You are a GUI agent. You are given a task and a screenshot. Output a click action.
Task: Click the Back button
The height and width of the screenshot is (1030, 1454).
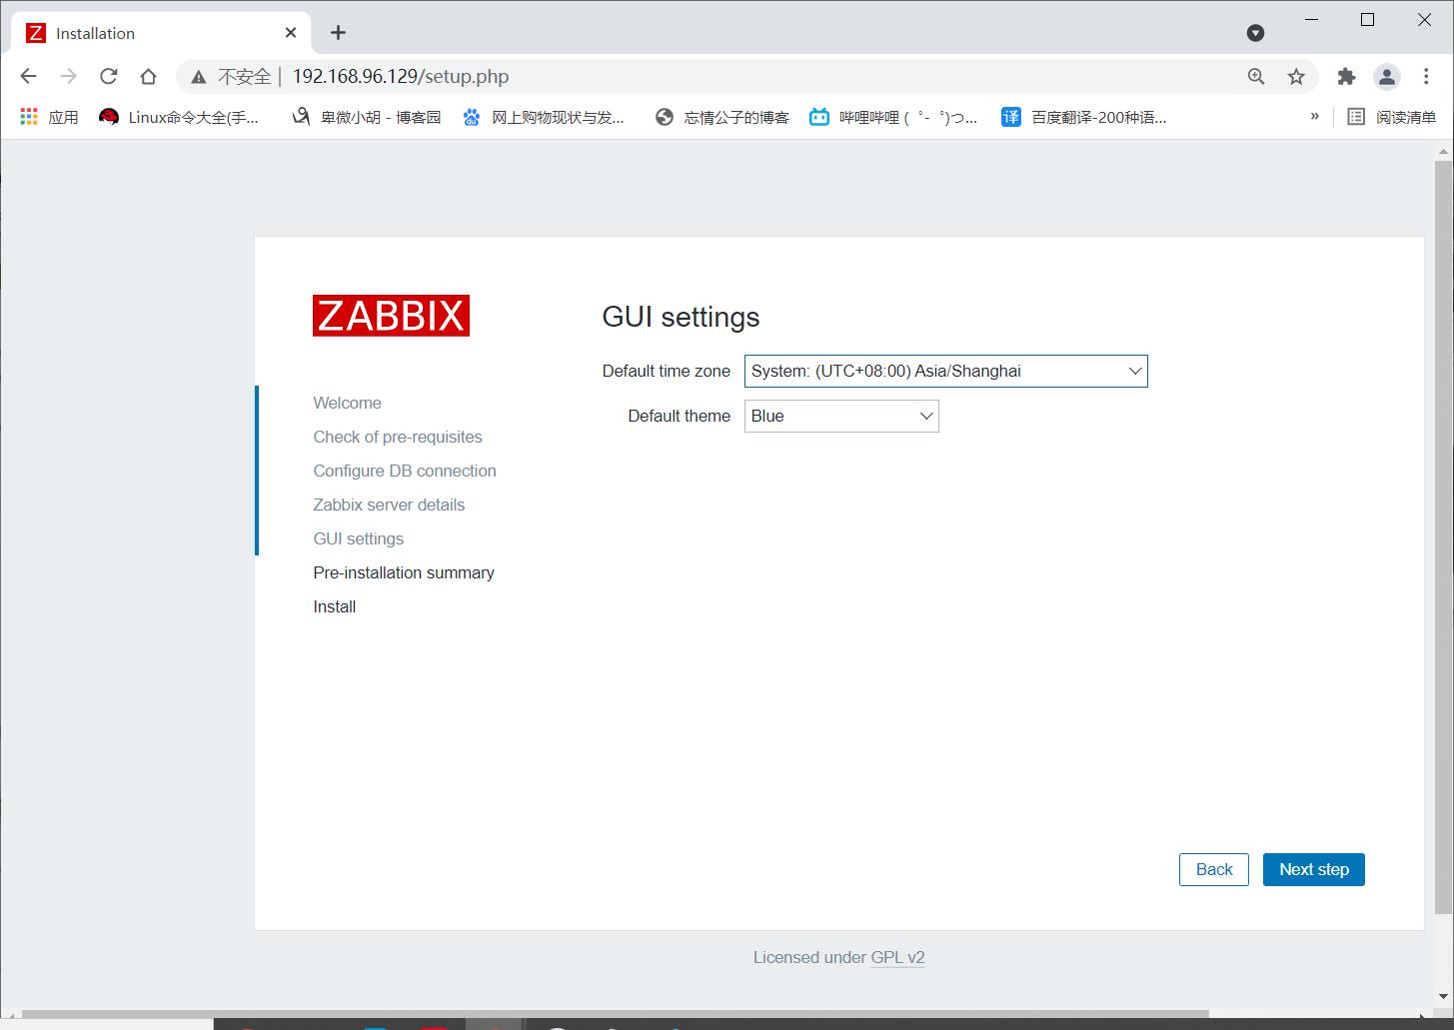[x=1214, y=869]
